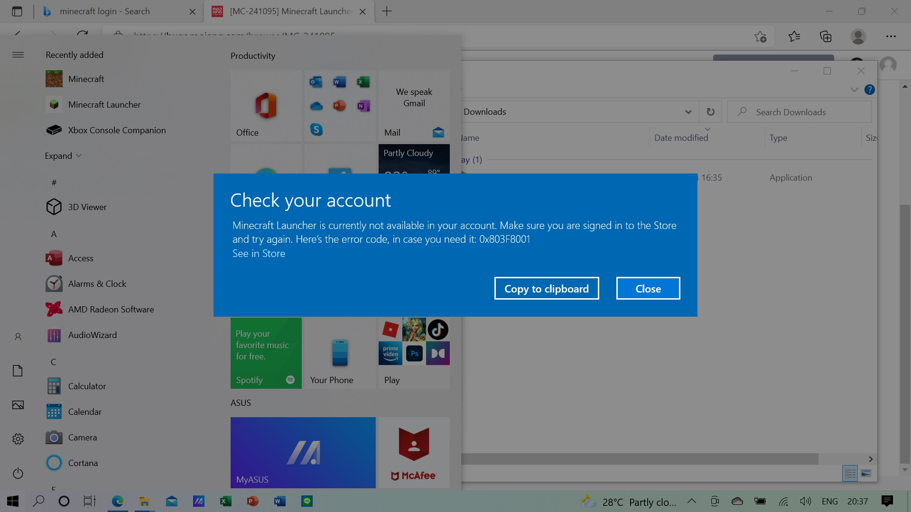Open the Spotify tile
The width and height of the screenshot is (911, 512).
(266, 353)
